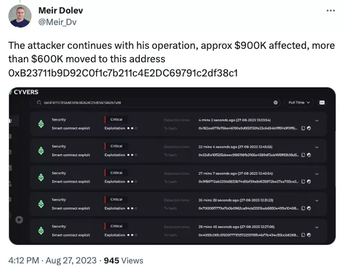Click the play button in the left sidebar
Image resolution: width=344 pixels, height=275 pixels.
point(19,220)
